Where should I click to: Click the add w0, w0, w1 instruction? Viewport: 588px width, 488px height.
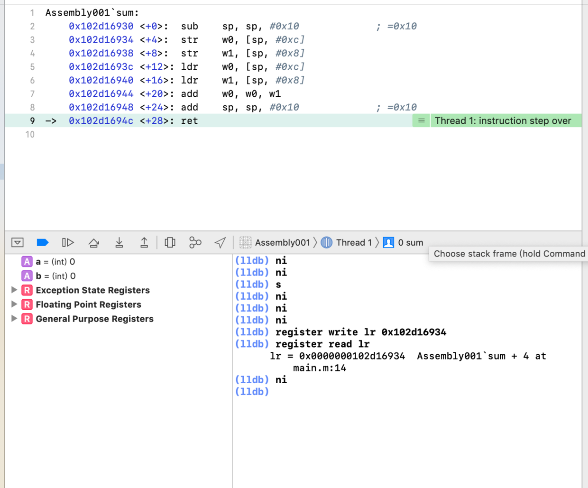pyautogui.click(x=231, y=94)
